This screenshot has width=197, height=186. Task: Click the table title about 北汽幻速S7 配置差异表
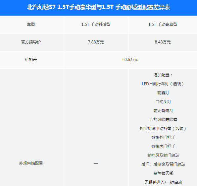tap(99, 7)
